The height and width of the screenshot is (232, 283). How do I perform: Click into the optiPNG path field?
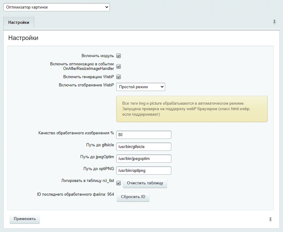[144, 170]
